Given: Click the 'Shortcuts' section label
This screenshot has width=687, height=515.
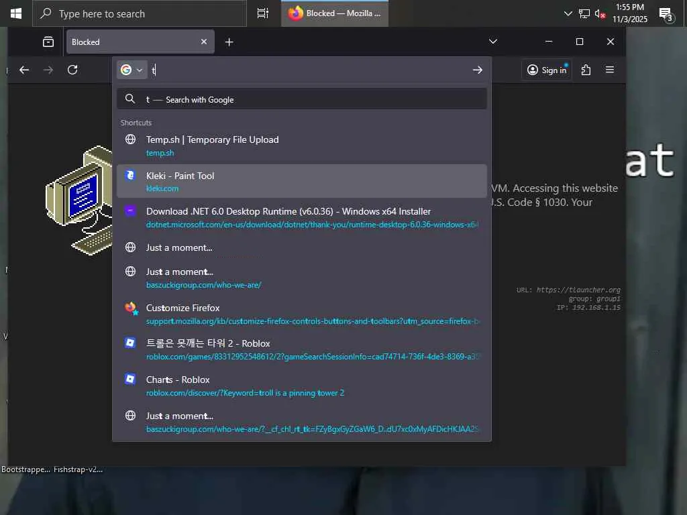Looking at the screenshot, I should point(136,123).
